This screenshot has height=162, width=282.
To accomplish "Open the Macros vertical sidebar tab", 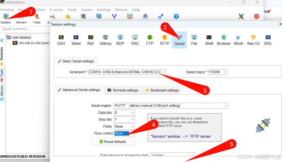I will click(2, 93).
